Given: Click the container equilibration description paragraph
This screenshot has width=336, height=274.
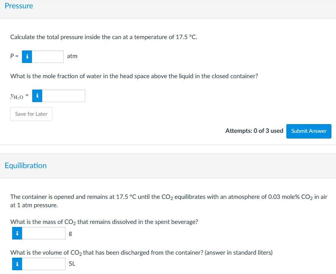Looking at the screenshot, I should [168, 201].
